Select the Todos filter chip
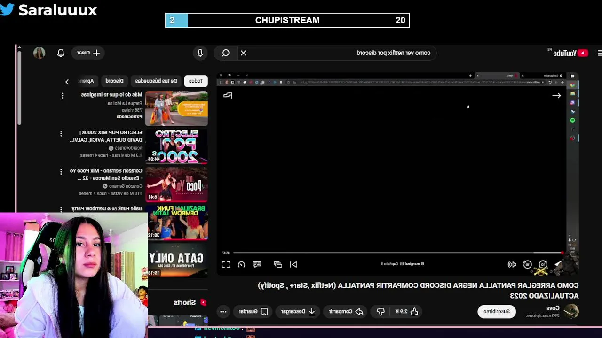Screen dimensions: 602x338 click(x=196, y=81)
